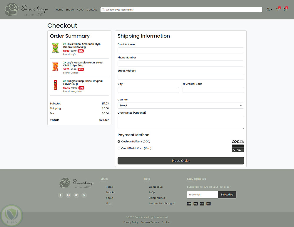Open the Terms of Service link
This screenshot has height=227, width=294.
coord(150,222)
